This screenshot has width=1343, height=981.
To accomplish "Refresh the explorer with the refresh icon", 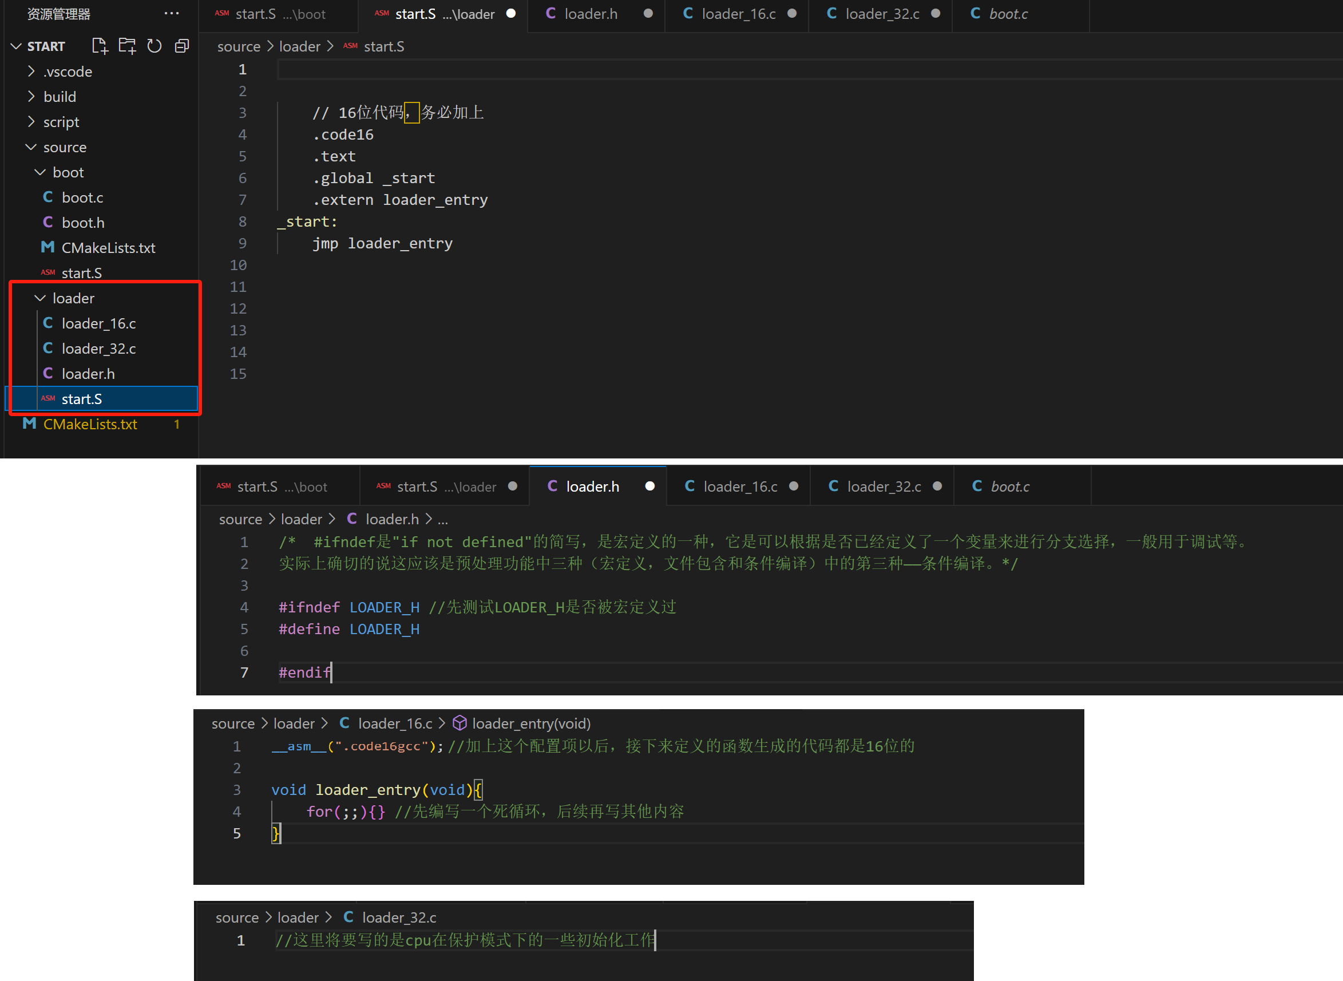I will pos(154,46).
